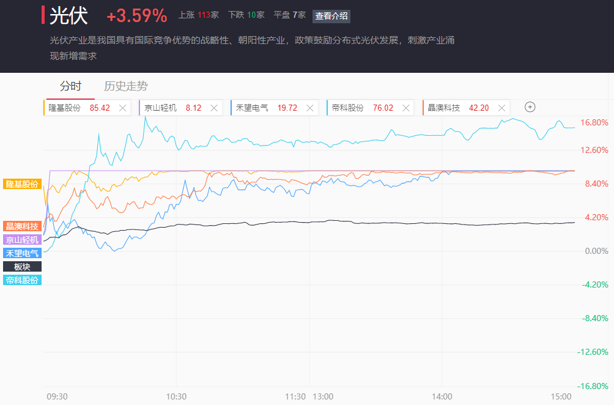
Task: Select the 隆基股份 85.42 stock chip
Action: (x=87, y=108)
